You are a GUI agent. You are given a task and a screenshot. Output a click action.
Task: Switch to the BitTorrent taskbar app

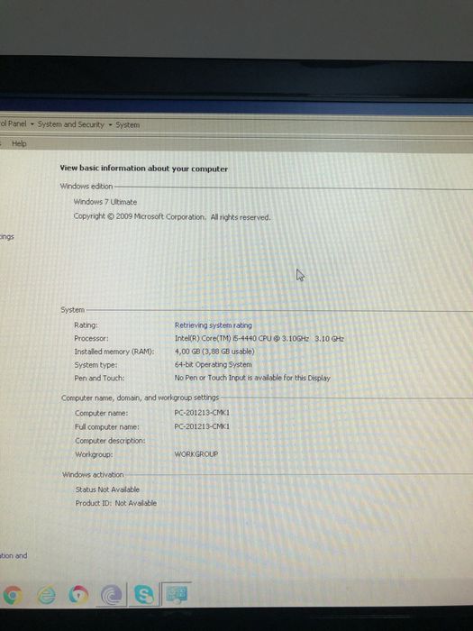pos(112,595)
